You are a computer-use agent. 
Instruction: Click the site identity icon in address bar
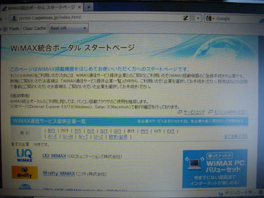pyautogui.click(x=14, y=18)
